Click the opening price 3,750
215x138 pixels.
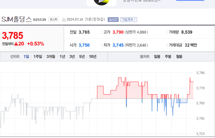84,45
